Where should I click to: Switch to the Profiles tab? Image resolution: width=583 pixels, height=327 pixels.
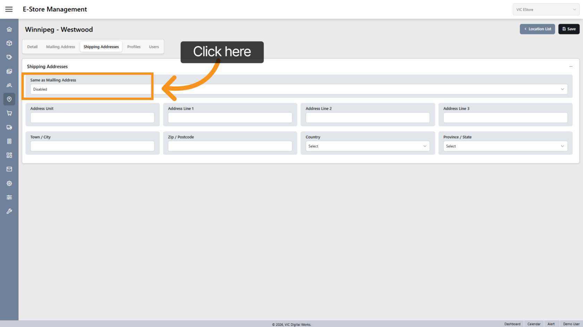point(134,47)
